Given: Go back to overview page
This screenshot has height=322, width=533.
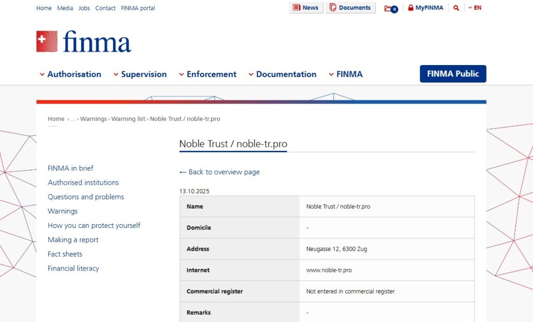Looking at the screenshot, I should click(219, 172).
